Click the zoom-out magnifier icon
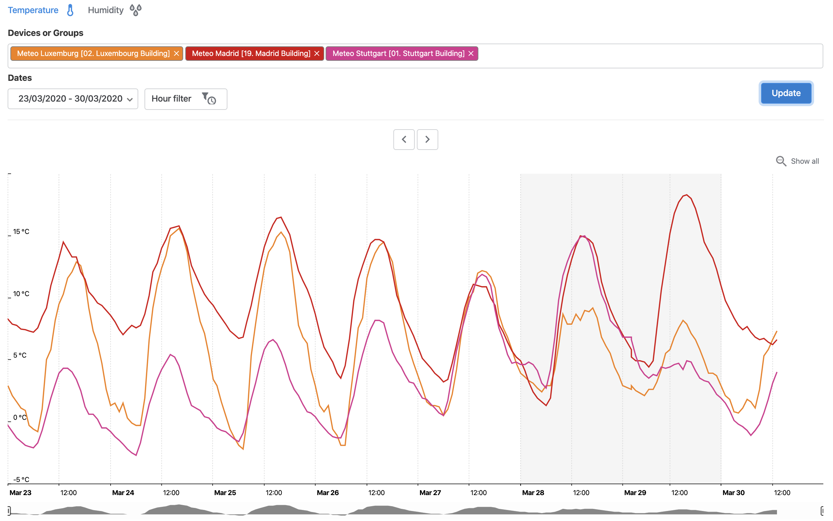833x521 pixels. coord(781,161)
